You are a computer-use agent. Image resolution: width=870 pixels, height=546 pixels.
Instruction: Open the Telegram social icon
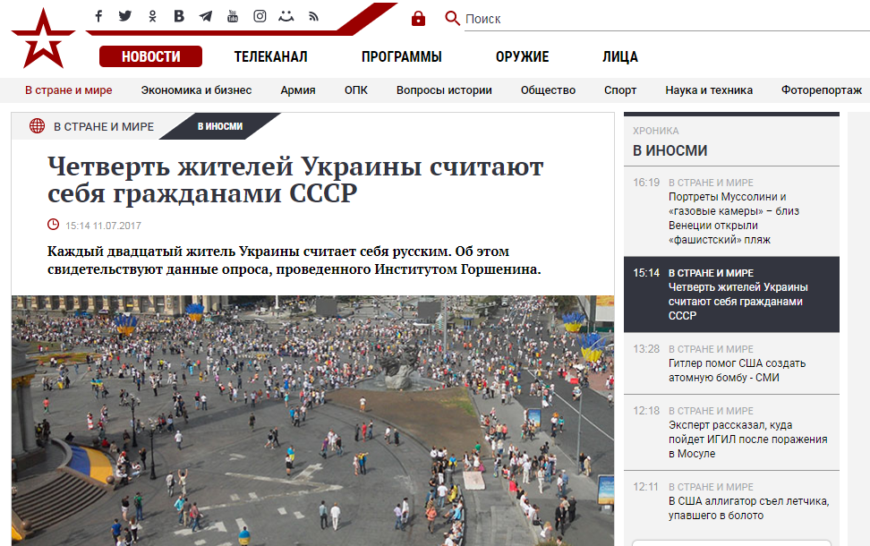[206, 17]
